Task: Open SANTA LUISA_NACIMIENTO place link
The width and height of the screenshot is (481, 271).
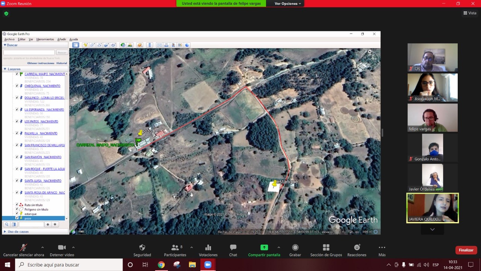Action: pyautogui.click(x=43, y=181)
